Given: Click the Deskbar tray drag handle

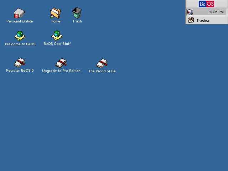Looking at the screenshot, I should point(227,12).
